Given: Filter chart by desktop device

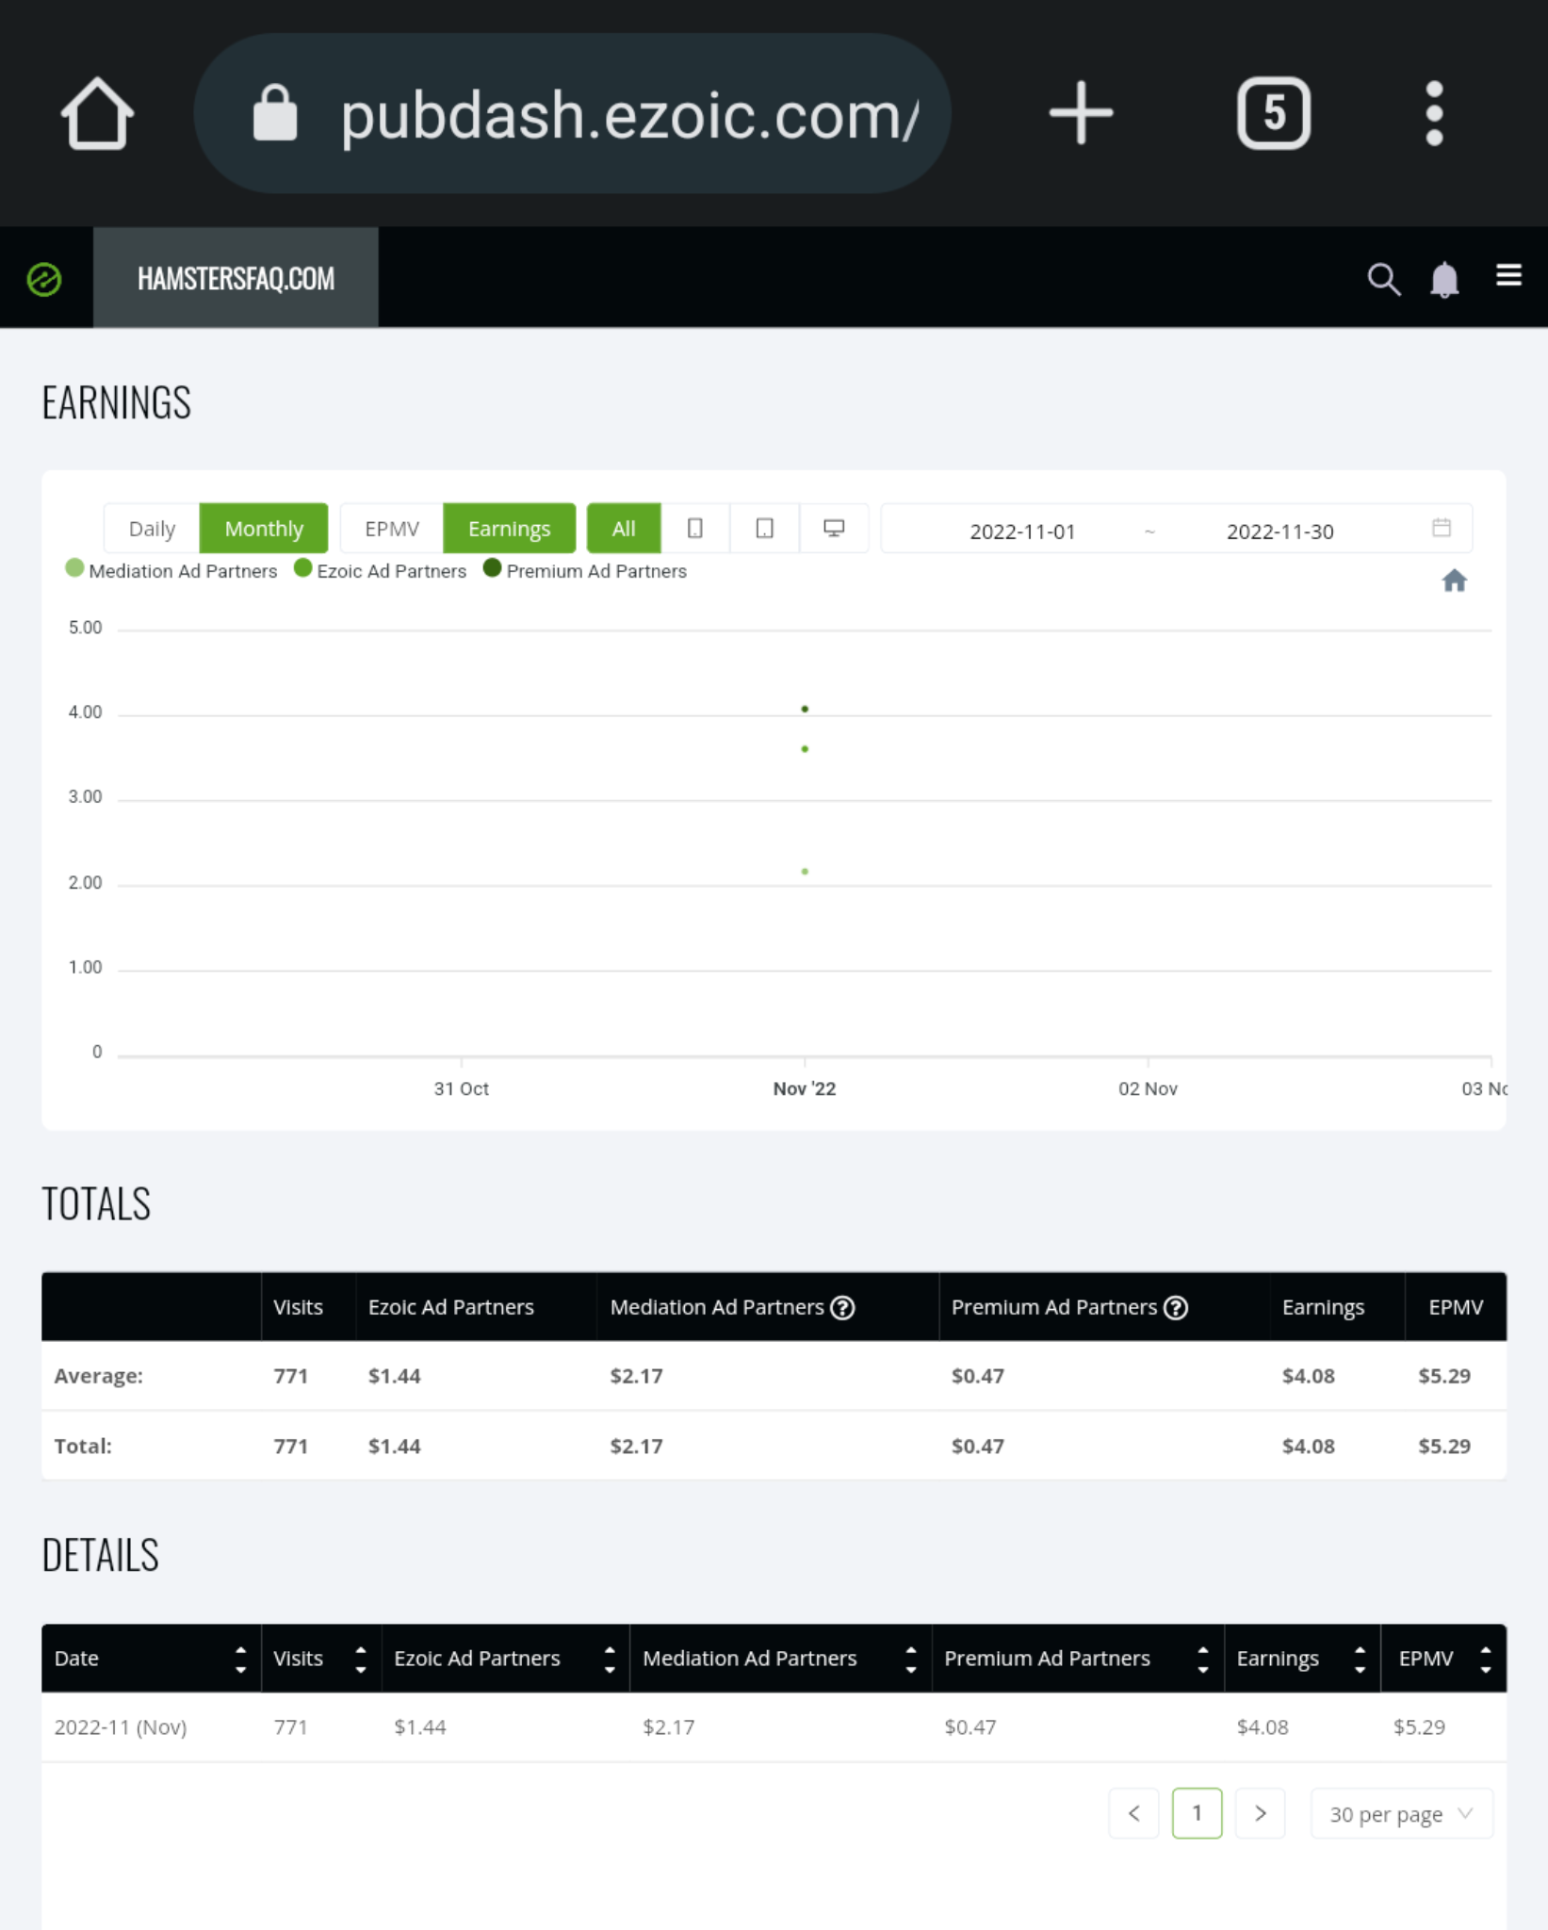Looking at the screenshot, I should 834,529.
